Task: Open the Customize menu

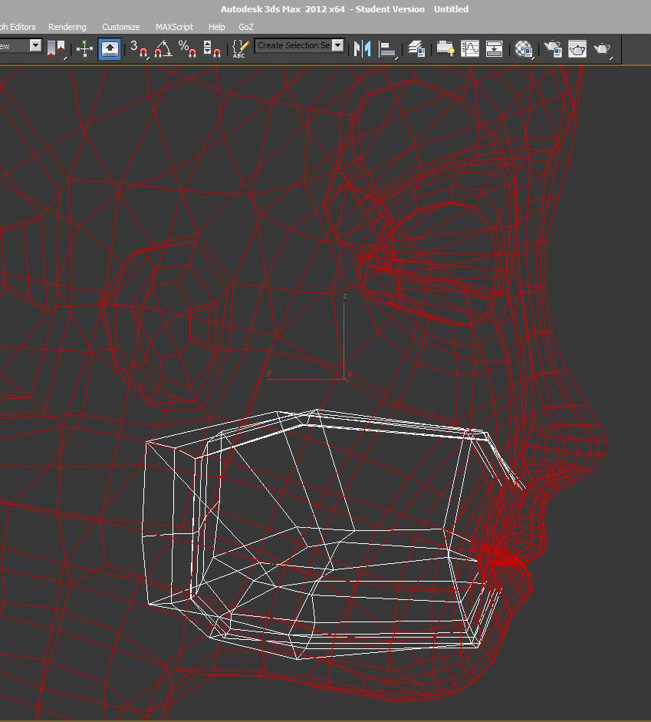Action: tap(120, 27)
